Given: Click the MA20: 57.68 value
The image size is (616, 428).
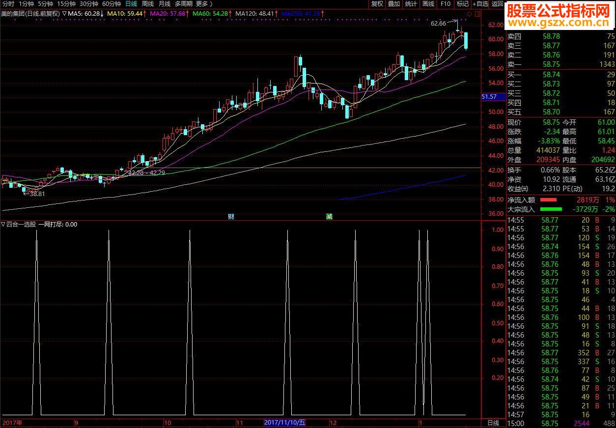Looking at the screenshot, I should [x=169, y=13].
